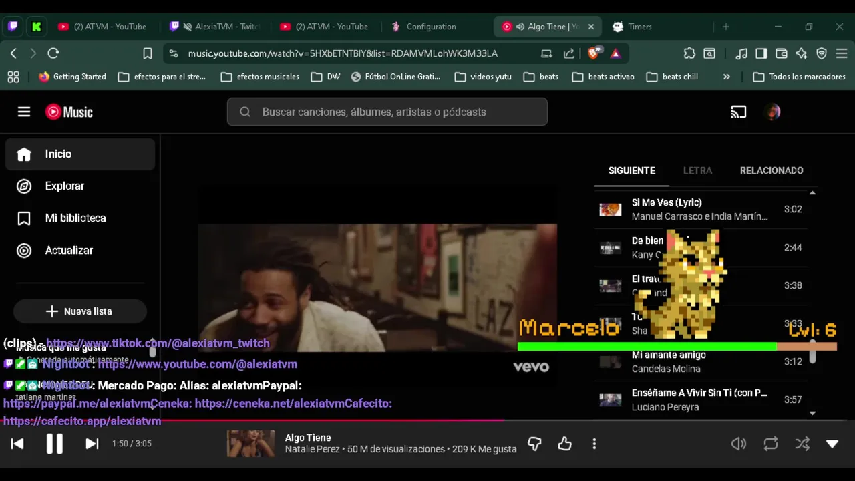Open the Brave Playlist music note icon

click(741, 53)
